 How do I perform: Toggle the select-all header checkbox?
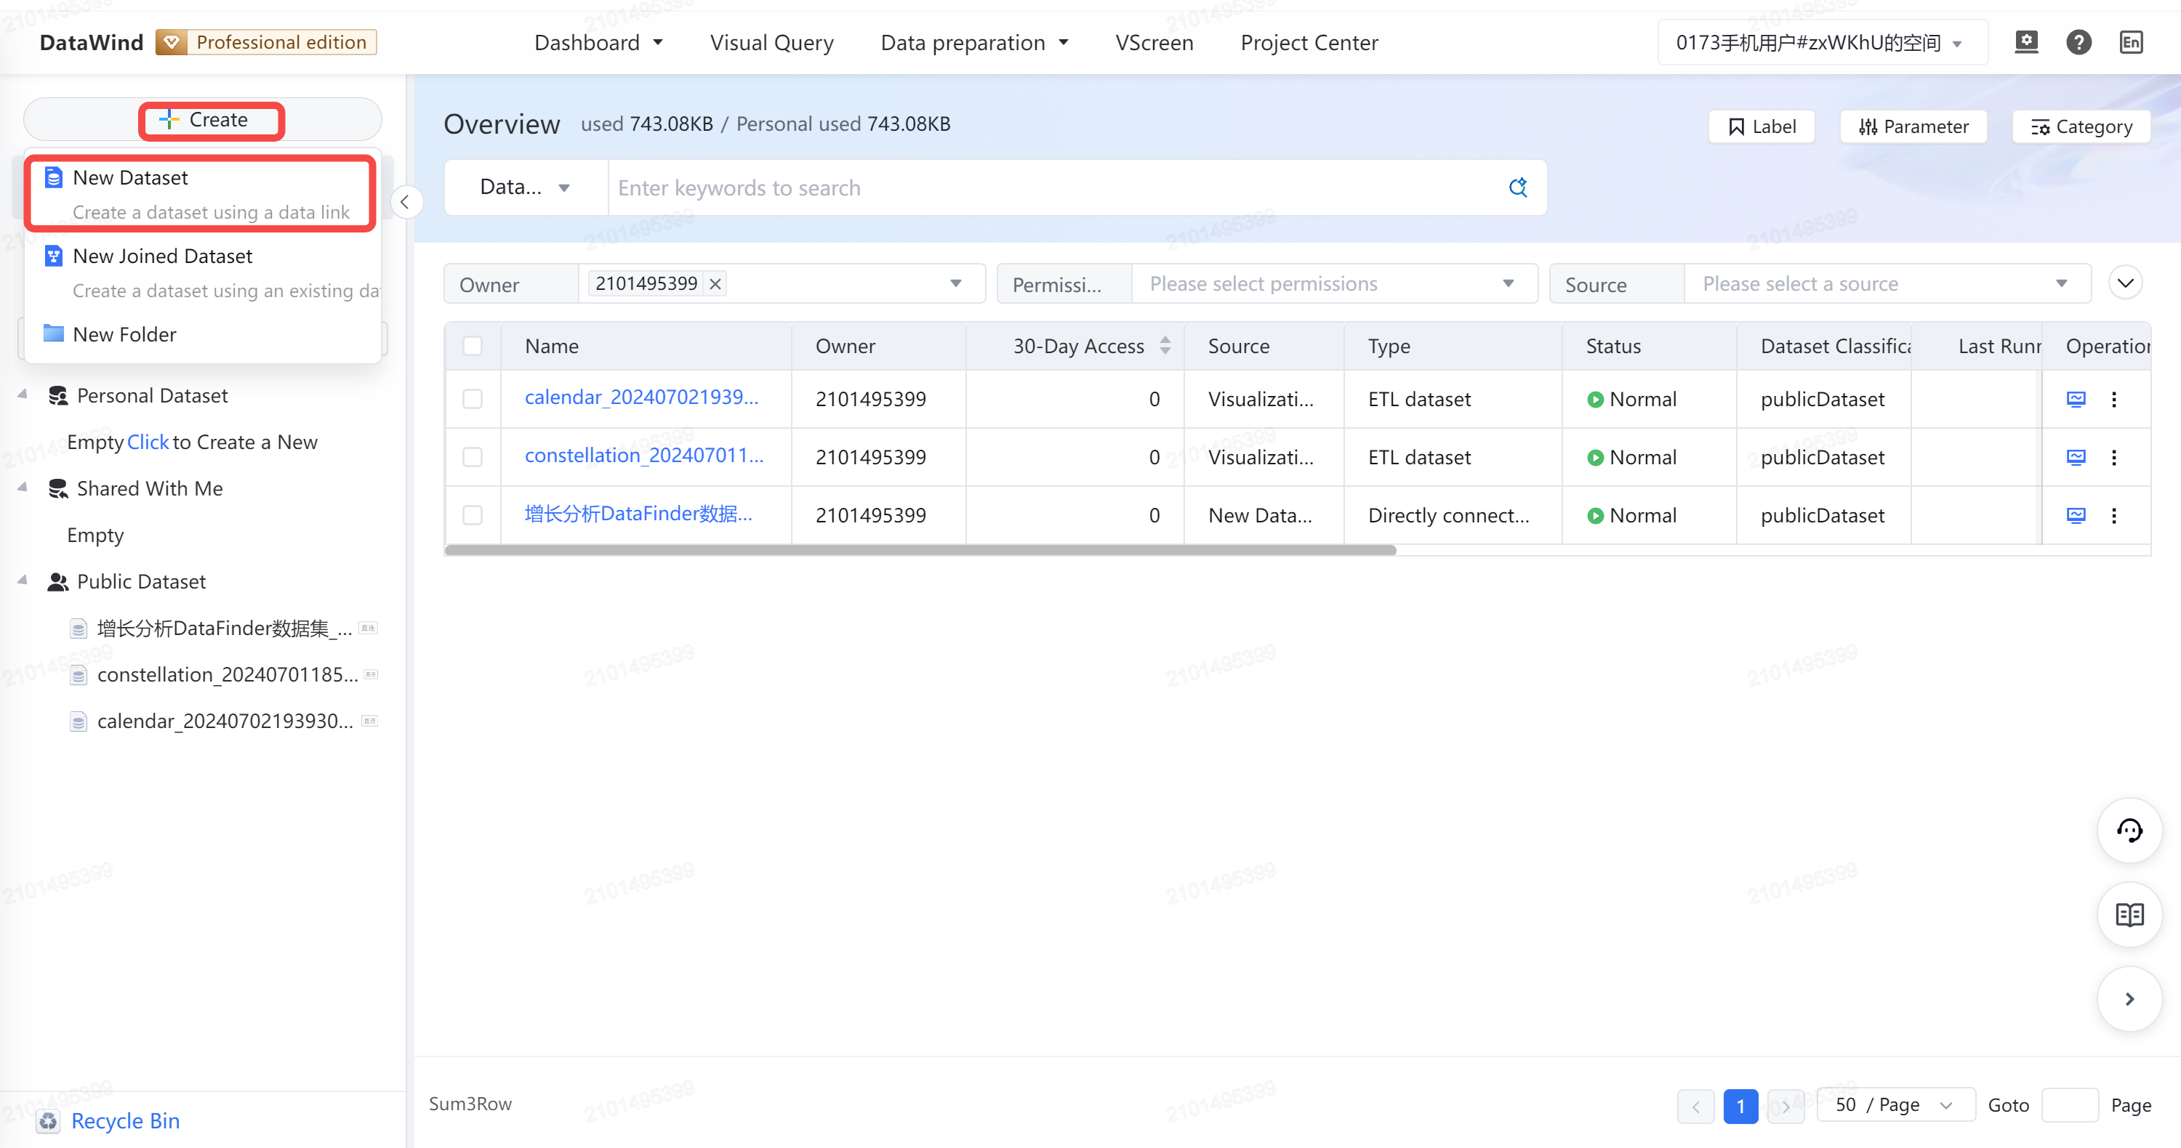(x=473, y=345)
